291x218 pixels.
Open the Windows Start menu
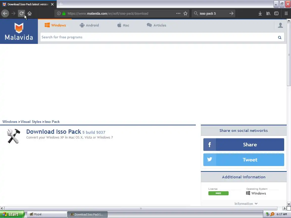(12, 214)
